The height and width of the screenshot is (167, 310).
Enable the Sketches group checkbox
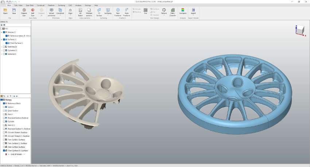pos(4,47)
